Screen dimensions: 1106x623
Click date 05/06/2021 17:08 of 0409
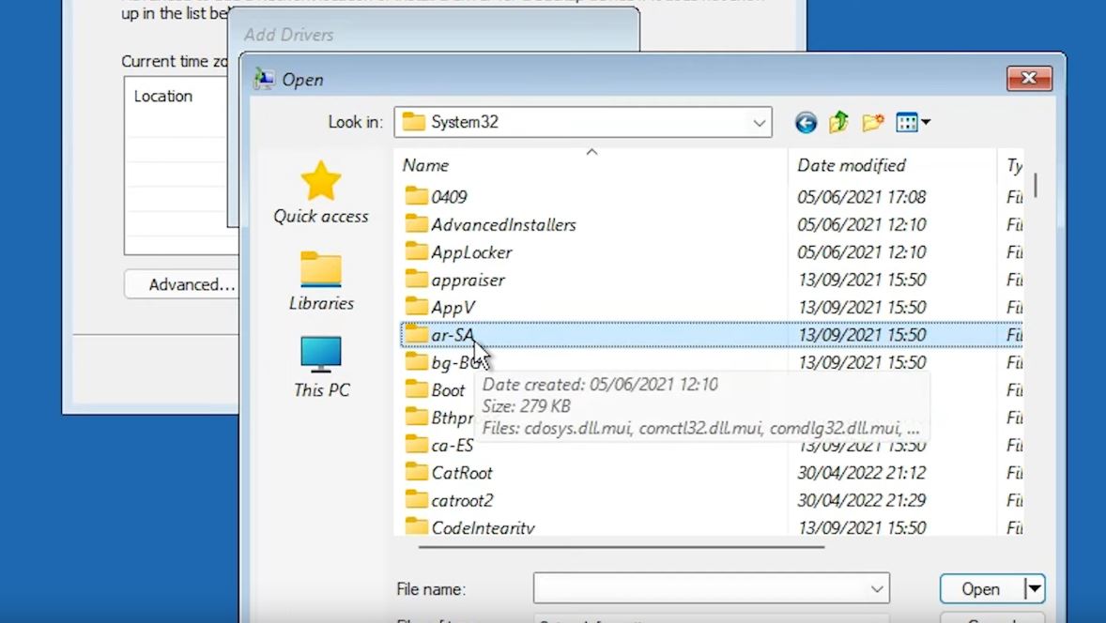click(x=861, y=197)
